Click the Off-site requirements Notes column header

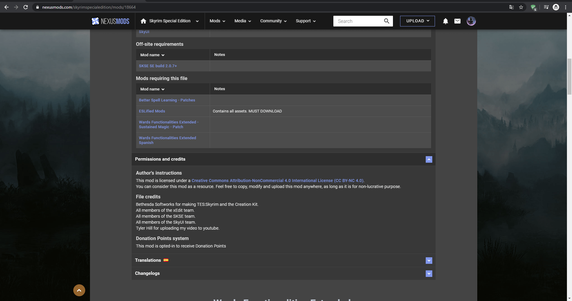pyautogui.click(x=220, y=55)
